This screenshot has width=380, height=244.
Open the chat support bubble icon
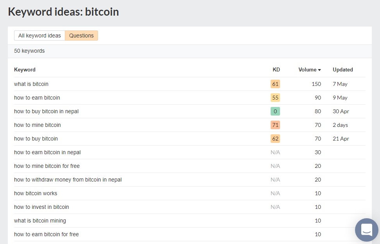(x=366, y=230)
